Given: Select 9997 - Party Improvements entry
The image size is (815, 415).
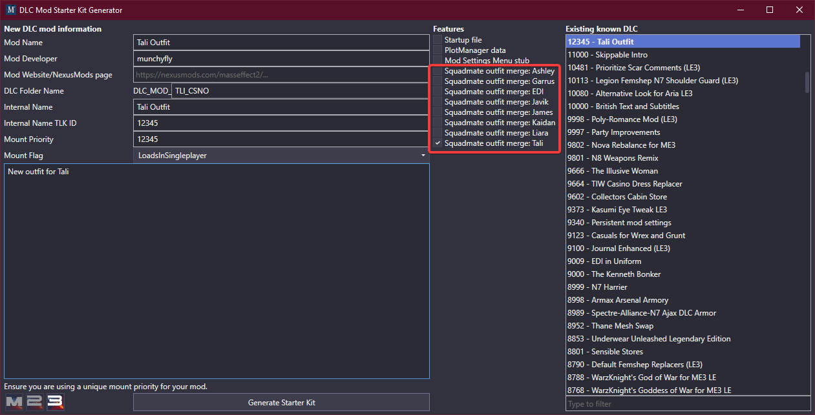Looking at the screenshot, I should (683, 132).
